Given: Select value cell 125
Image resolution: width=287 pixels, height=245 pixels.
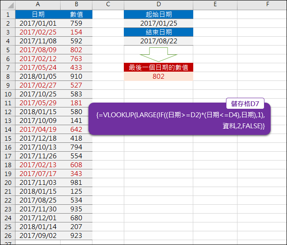Looking at the screenshot, I should click(77, 191).
